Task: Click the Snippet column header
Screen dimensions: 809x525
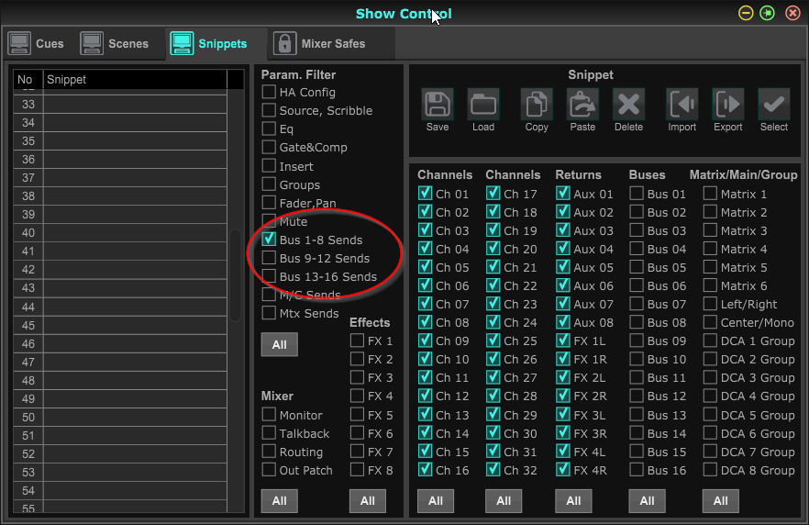Action: 135,80
